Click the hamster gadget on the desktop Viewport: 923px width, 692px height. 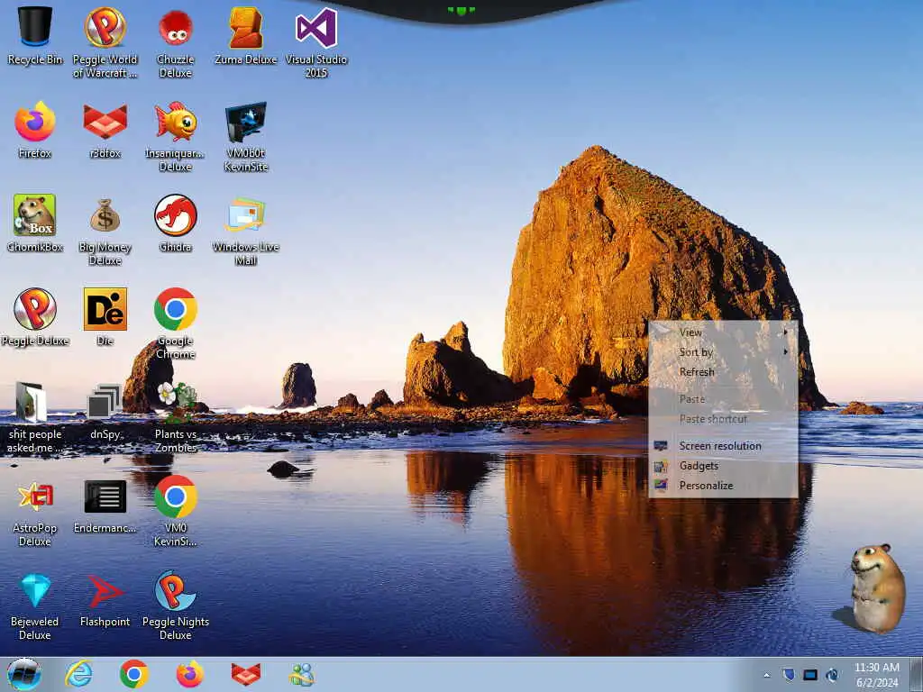coord(877,588)
